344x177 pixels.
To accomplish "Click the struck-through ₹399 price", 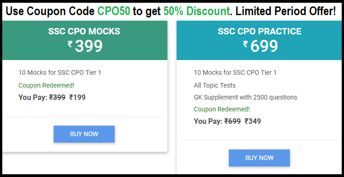I will [x=57, y=97].
